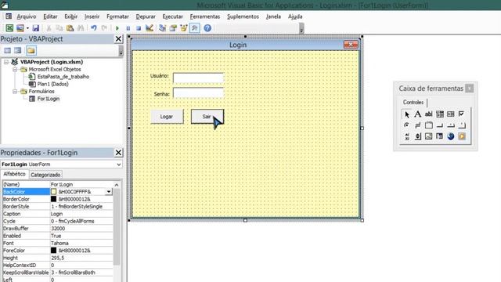Run the macro with the green play icon
501x282 pixels.
[117, 28]
